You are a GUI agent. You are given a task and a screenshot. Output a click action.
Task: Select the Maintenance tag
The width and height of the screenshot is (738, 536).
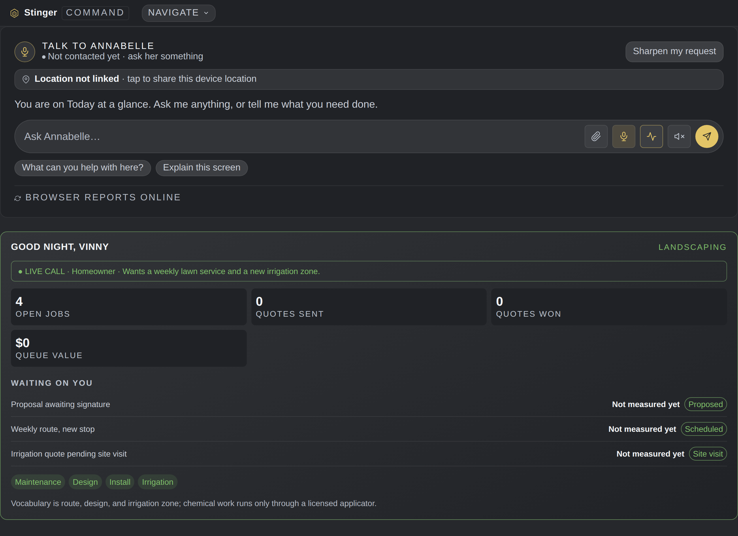(x=38, y=482)
